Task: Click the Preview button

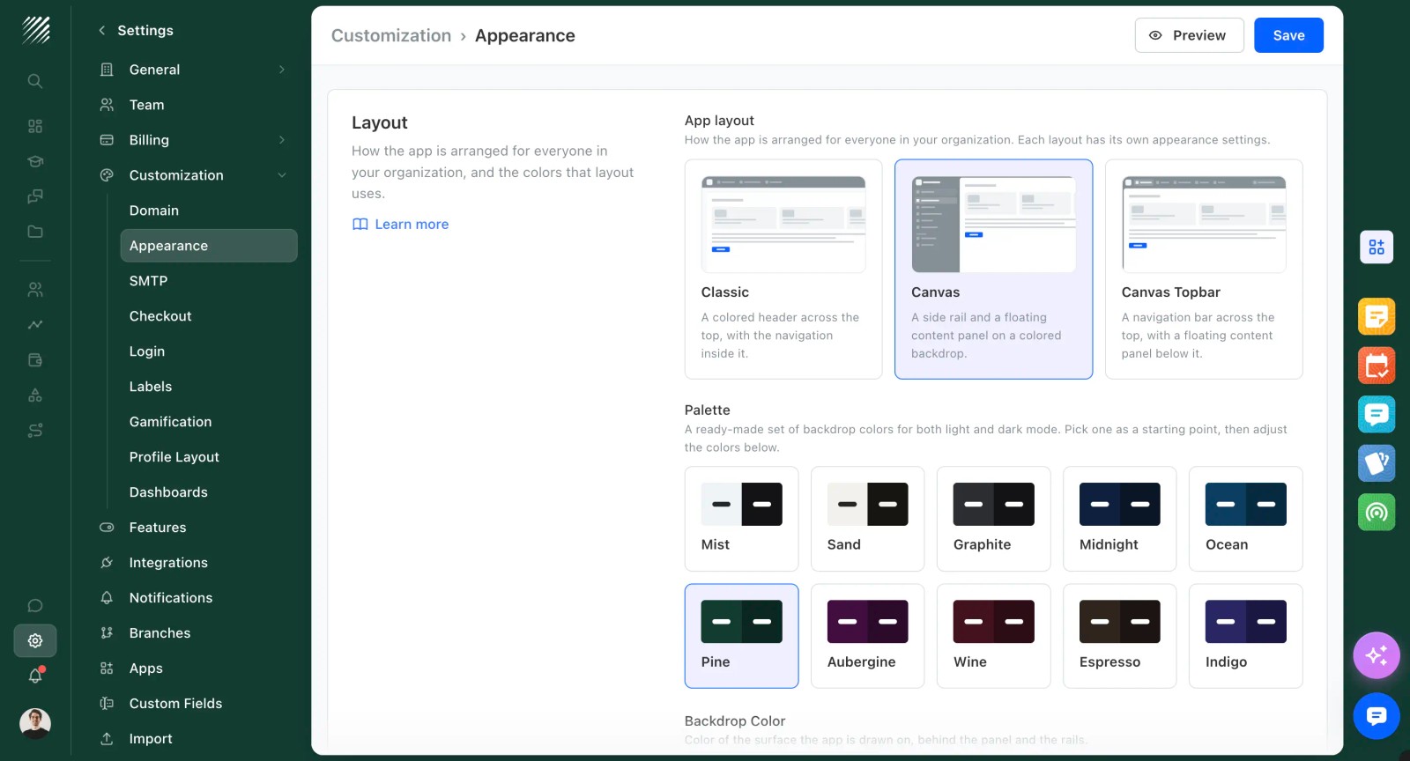Action: click(x=1189, y=35)
